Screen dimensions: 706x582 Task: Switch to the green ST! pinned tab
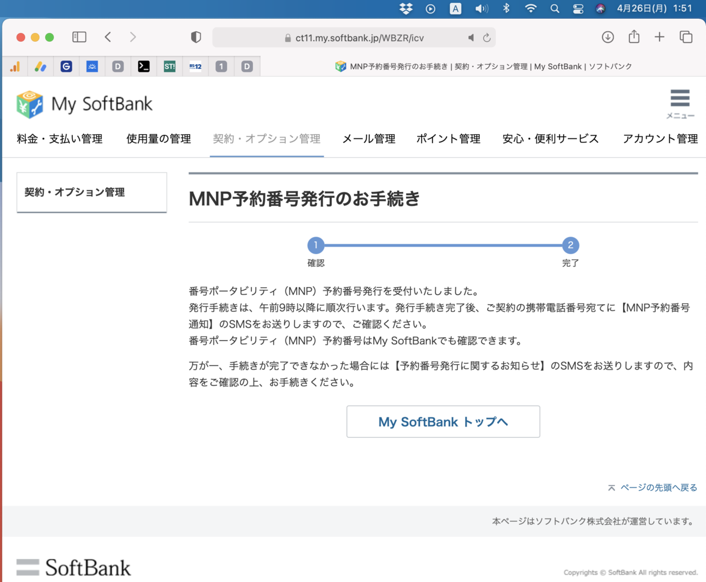(169, 66)
